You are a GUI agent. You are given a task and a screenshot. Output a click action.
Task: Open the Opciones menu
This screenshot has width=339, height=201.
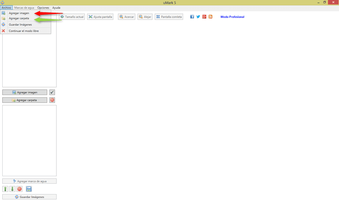point(43,8)
